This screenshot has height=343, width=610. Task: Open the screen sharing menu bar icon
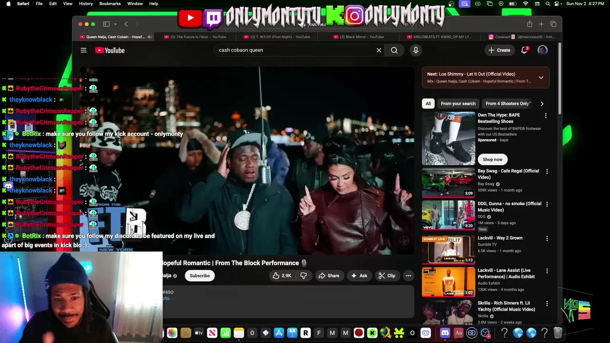click(465, 3)
